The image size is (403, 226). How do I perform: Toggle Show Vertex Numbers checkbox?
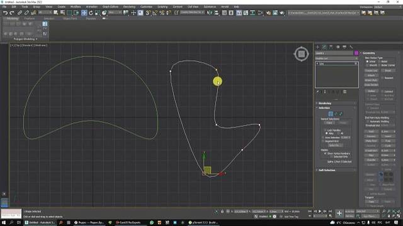coord(326,153)
